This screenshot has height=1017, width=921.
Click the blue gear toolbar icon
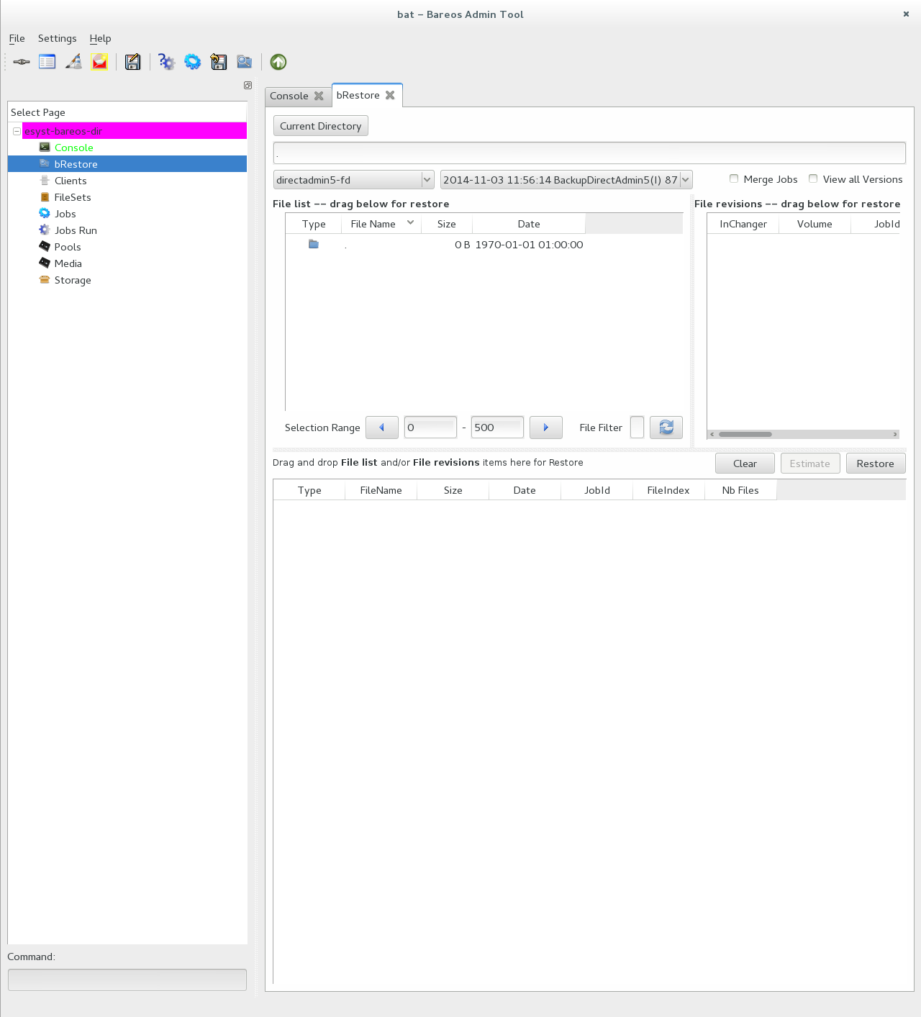192,62
